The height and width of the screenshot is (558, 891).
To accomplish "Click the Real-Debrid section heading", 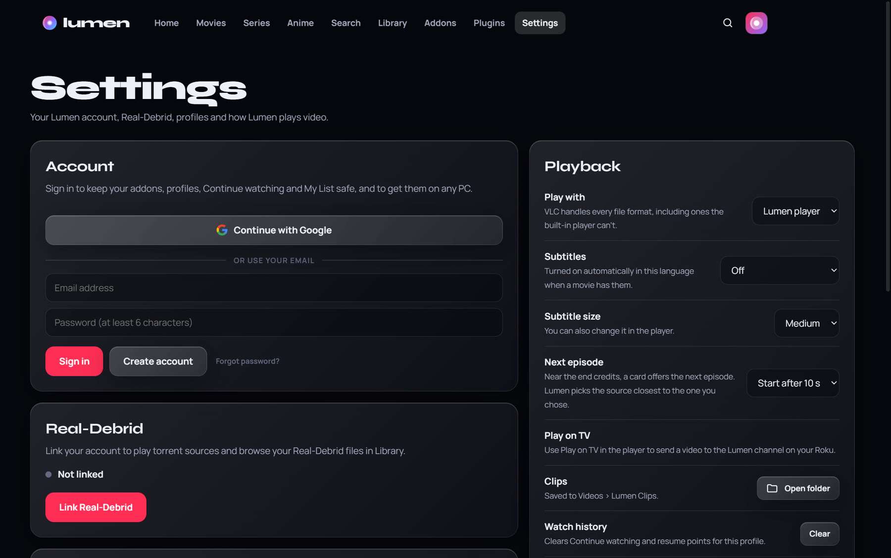I will click(94, 429).
